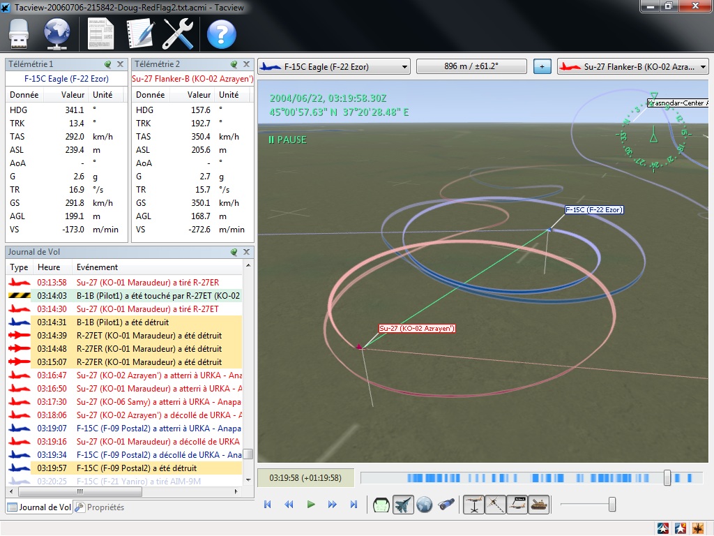
Task: Select the cockpit view icon
Action: tap(381, 505)
